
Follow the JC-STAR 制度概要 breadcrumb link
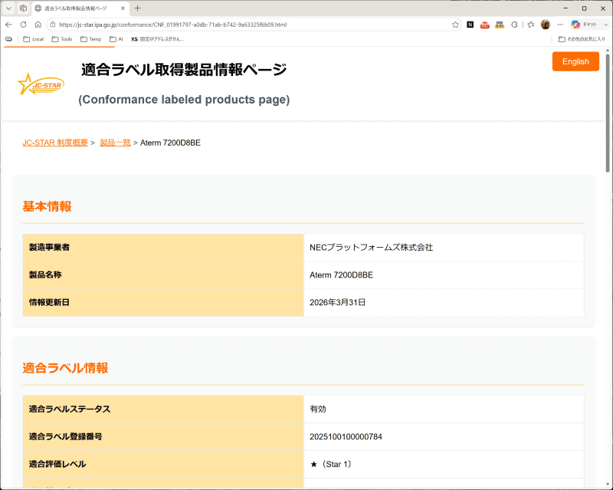click(55, 143)
